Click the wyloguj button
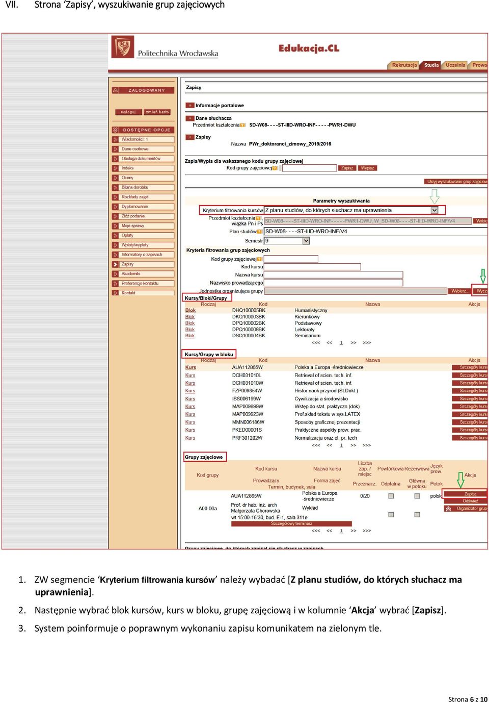Image resolution: width=489 pixels, height=702 pixels. click(x=128, y=112)
